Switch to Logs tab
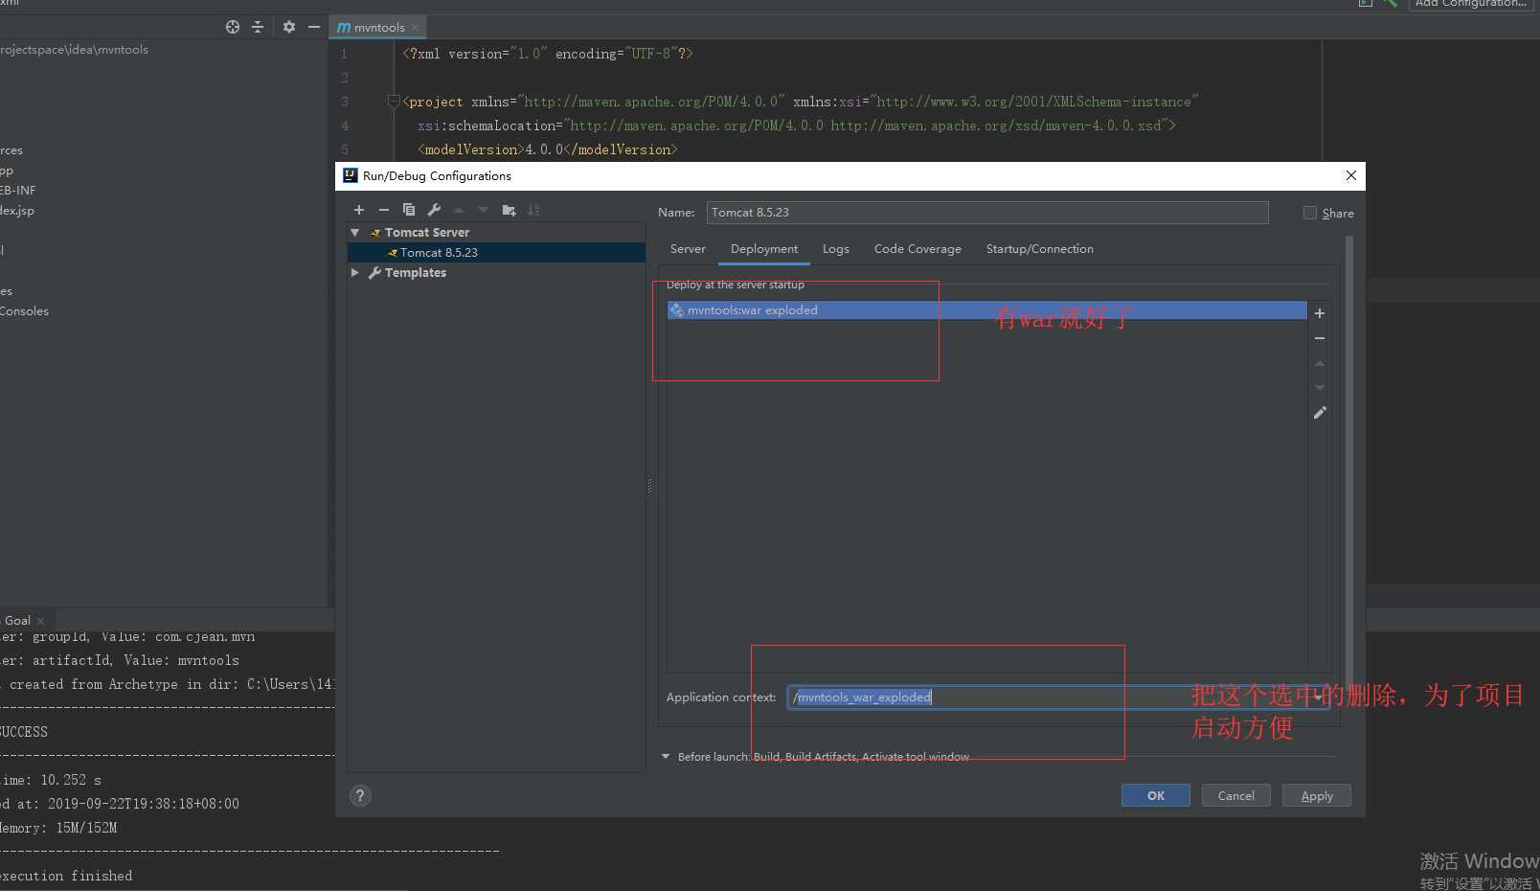The width and height of the screenshot is (1540, 891). pyautogui.click(x=836, y=249)
